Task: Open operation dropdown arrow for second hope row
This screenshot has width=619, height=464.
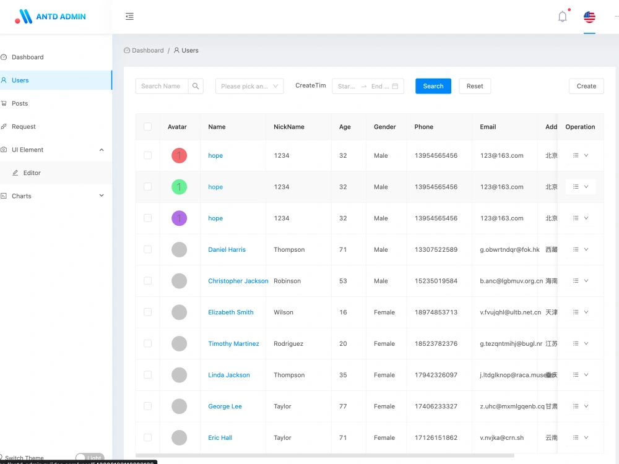Action: [x=586, y=187]
